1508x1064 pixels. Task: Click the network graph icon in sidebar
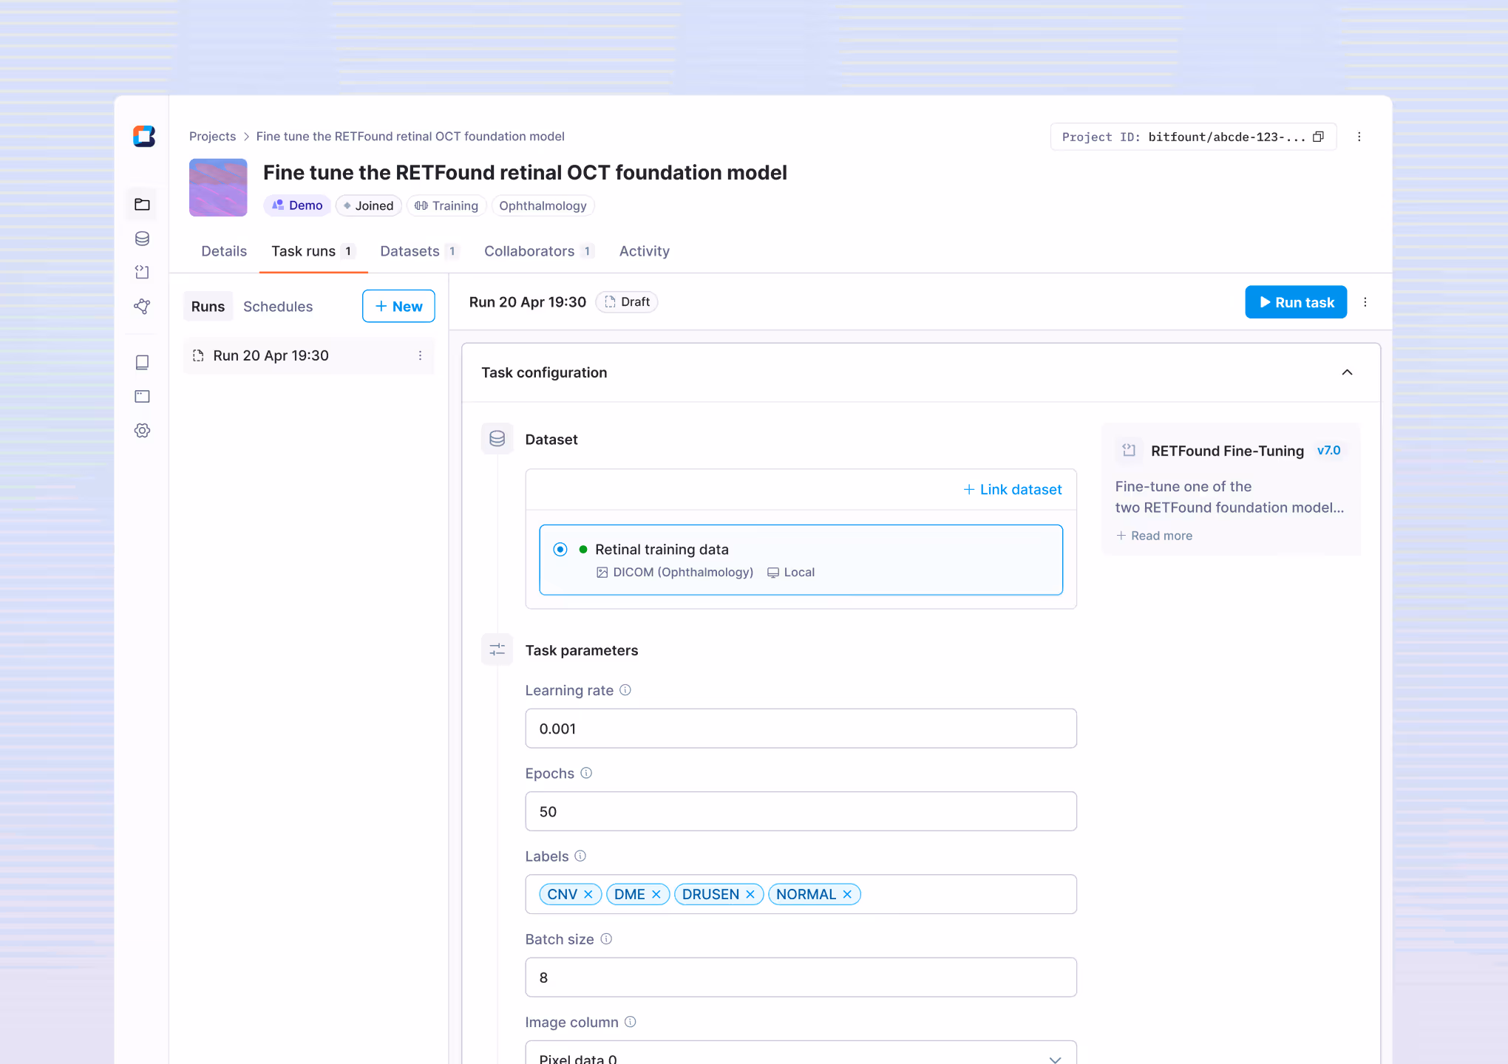tap(142, 306)
